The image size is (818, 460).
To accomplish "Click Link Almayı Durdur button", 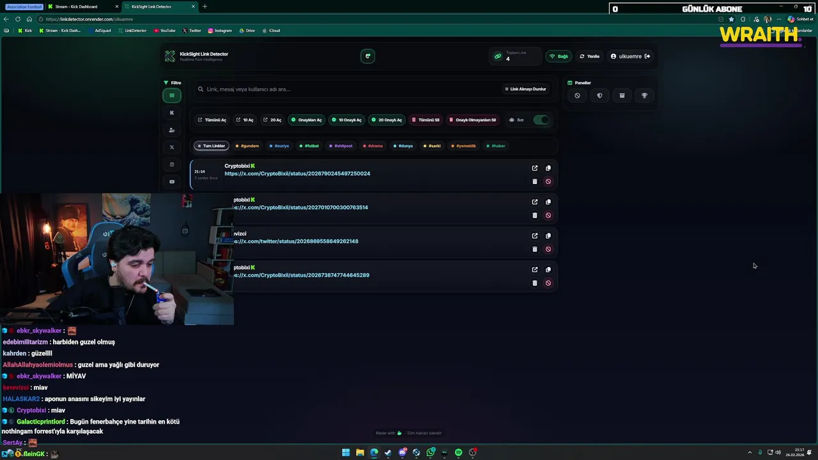I will 526,89.
